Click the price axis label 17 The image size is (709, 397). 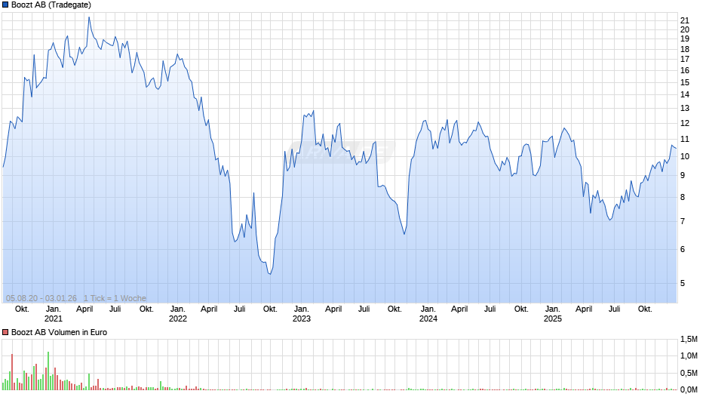(685, 60)
